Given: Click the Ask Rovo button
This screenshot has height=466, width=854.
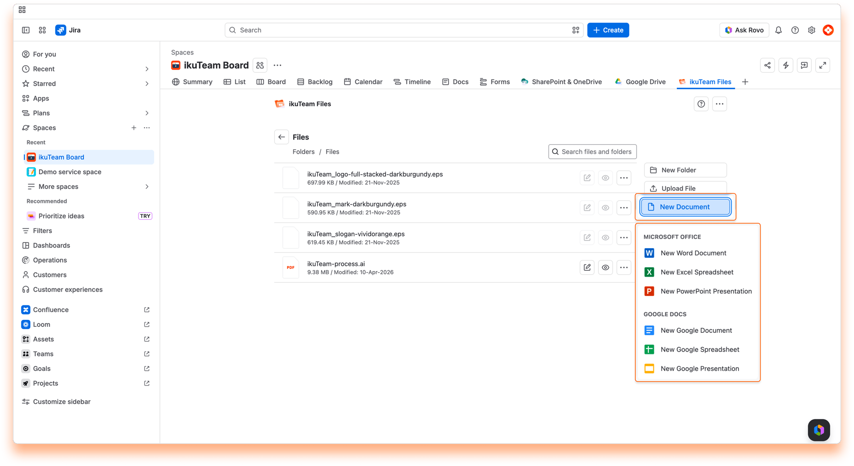Looking at the screenshot, I should click(744, 30).
